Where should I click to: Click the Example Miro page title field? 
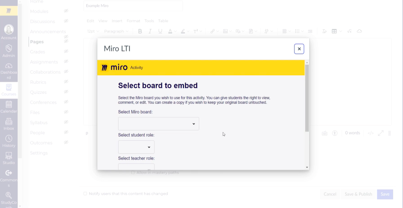[133, 6]
